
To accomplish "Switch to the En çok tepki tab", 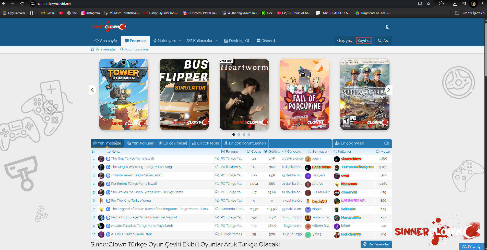I will tap(206, 143).
